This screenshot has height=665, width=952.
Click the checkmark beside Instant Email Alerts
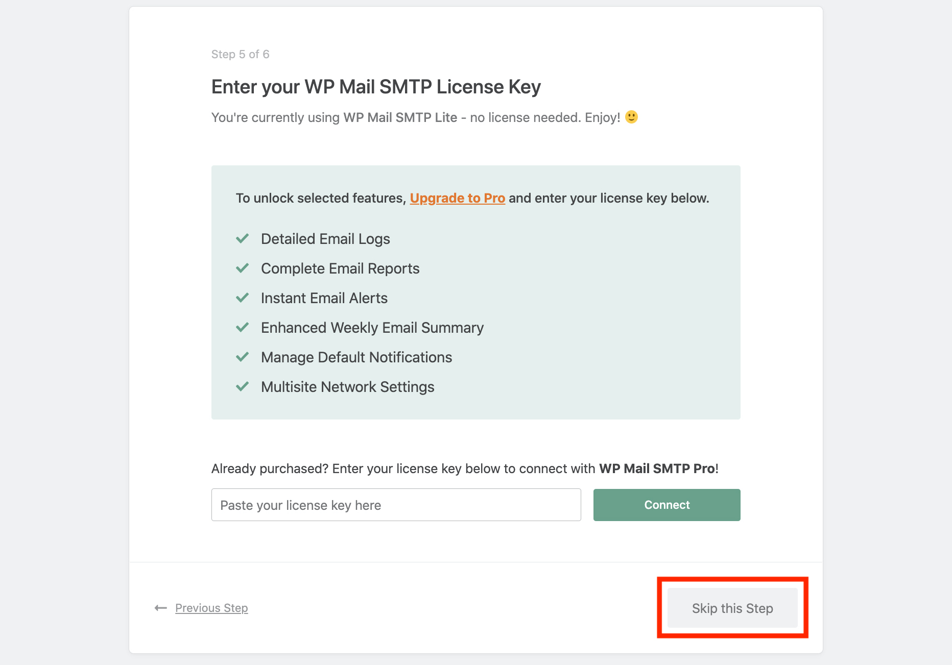coord(243,298)
